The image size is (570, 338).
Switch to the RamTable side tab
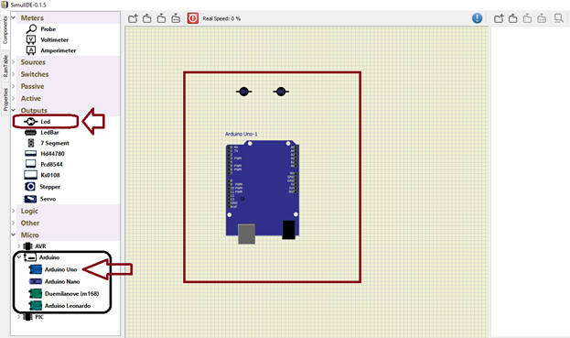(x=5, y=66)
